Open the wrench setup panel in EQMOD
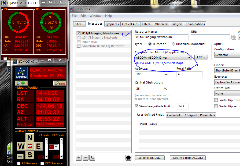 [60, 83]
